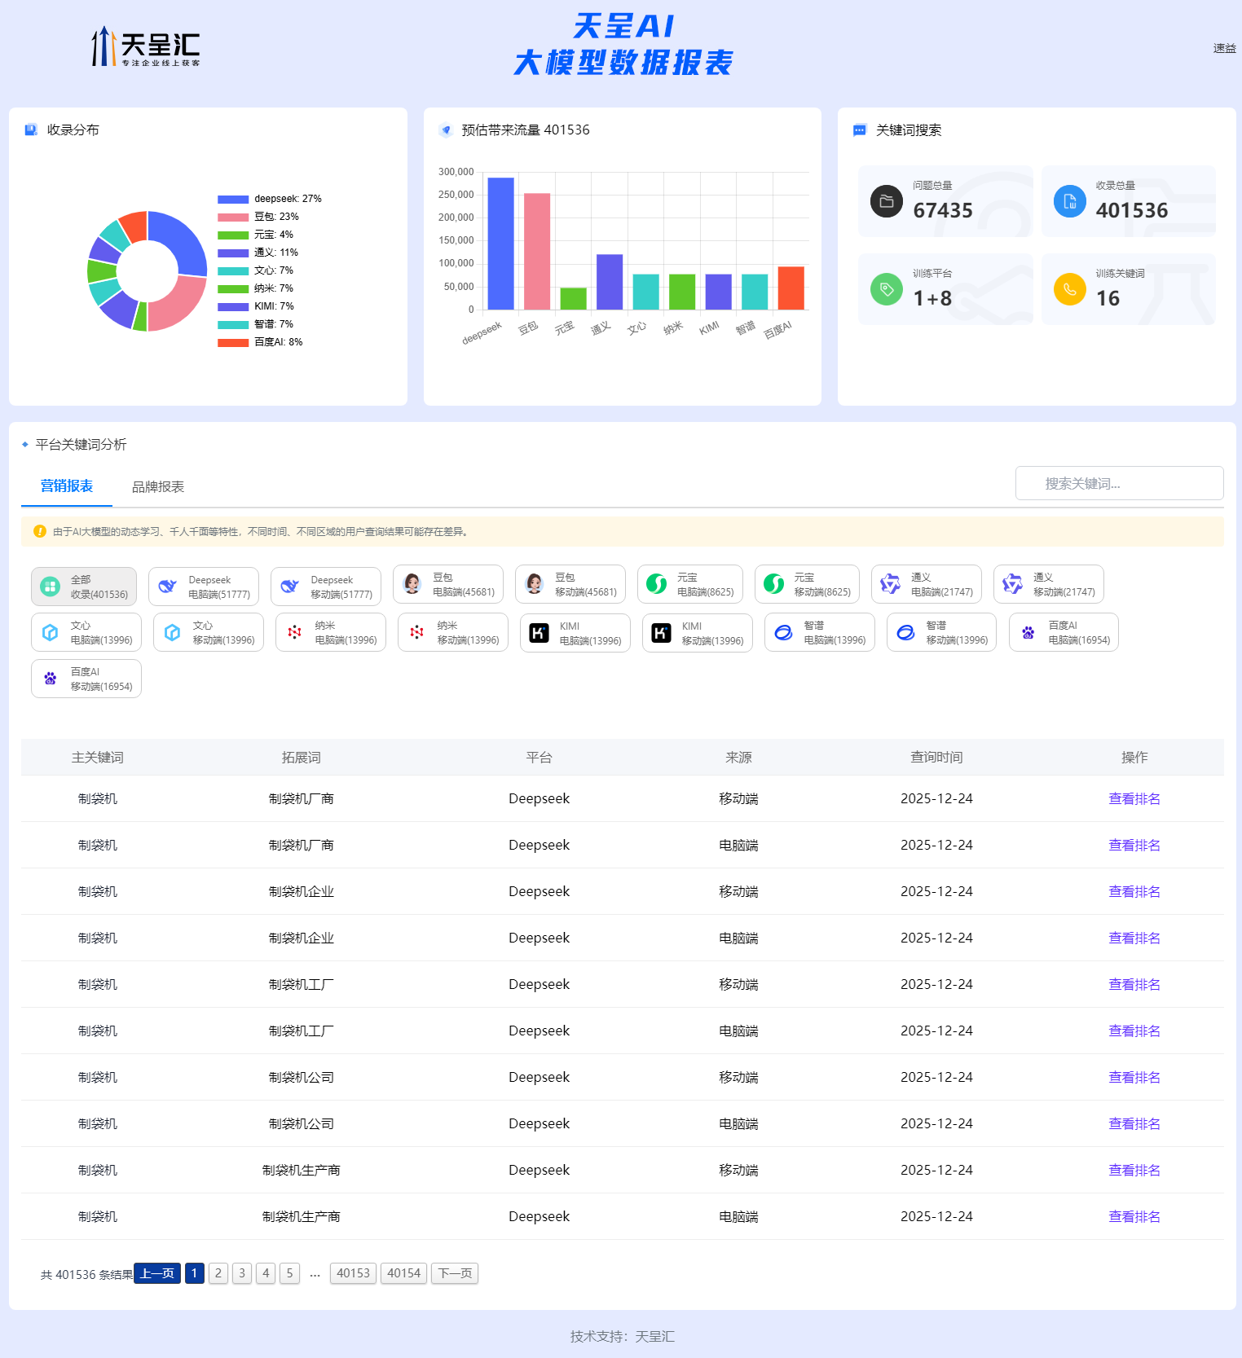Jump to page 40154
Image resolution: width=1242 pixels, height=1358 pixels.
[403, 1273]
